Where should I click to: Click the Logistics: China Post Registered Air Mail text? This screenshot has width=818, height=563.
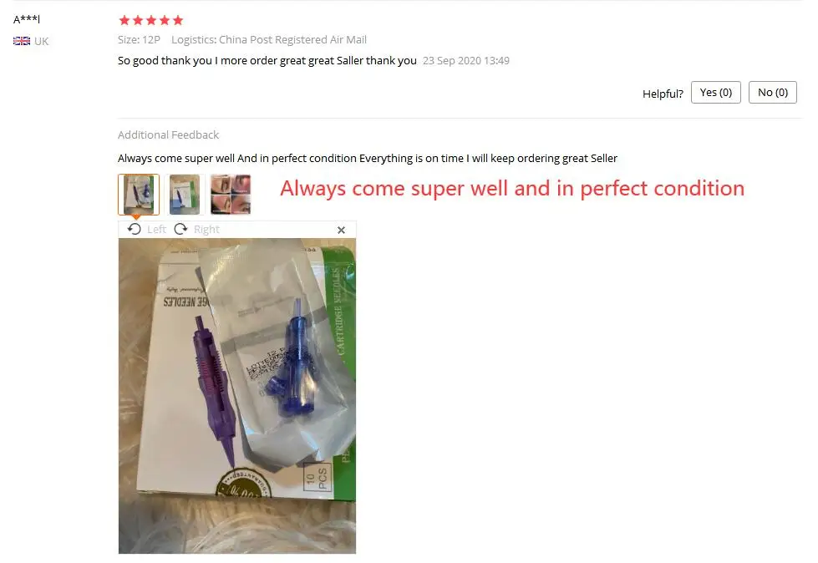coord(269,39)
